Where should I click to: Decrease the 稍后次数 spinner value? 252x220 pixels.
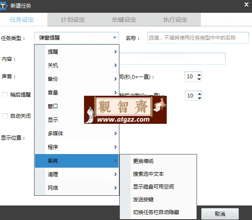200,98
